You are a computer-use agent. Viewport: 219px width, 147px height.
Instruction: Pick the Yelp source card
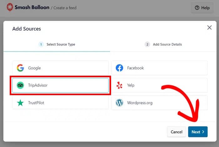pyautogui.click(x=159, y=85)
